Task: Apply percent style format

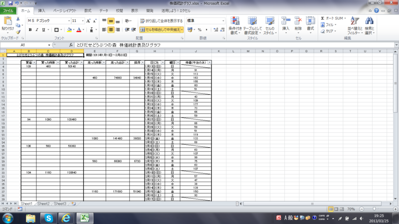Action: point(200,30)
